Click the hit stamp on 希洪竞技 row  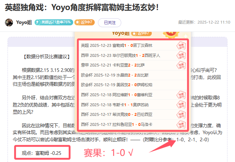click(x=180, y=114)
